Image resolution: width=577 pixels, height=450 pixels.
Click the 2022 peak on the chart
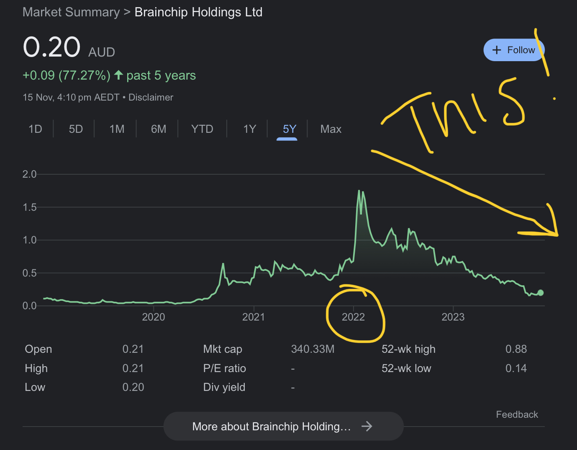point(359,191)
